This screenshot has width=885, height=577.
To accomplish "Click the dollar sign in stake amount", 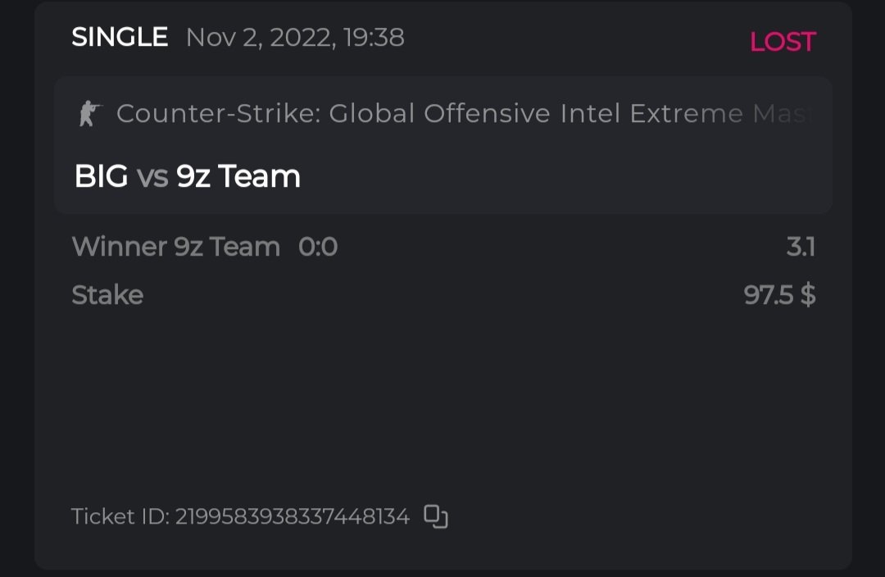I will click(808, 295).
